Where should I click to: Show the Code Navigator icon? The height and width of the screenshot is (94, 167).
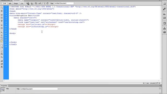coord(2,11)
